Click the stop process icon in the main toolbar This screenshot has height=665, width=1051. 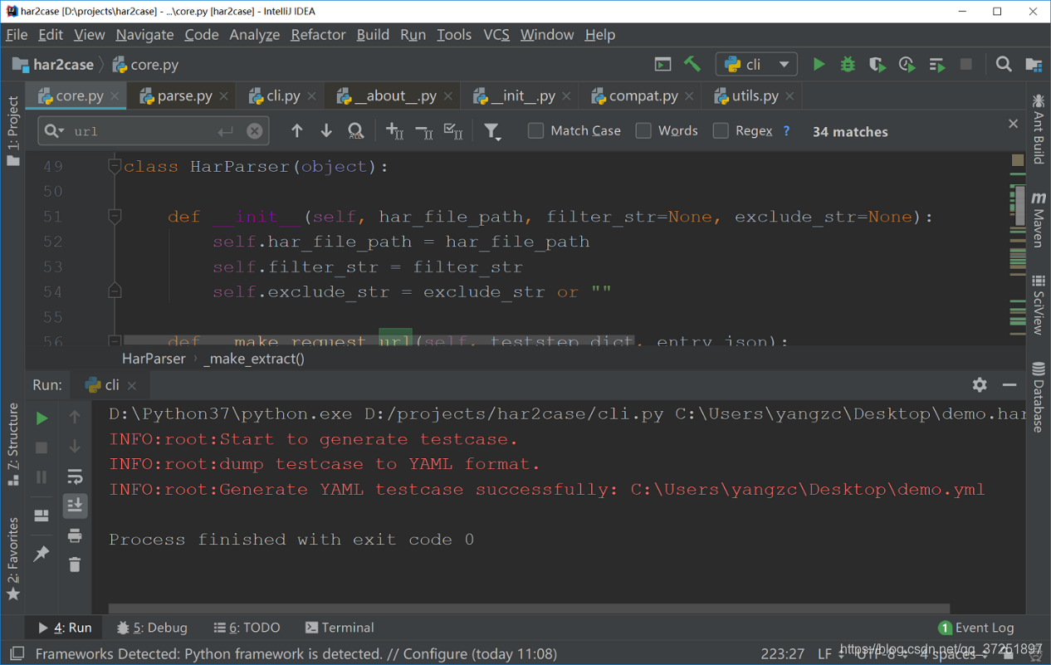(x=966, y=64)
